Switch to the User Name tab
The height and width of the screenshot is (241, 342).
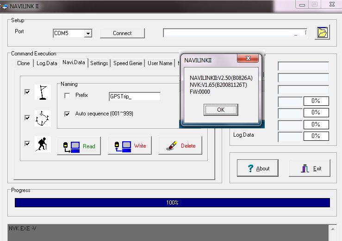pos(160,63)
